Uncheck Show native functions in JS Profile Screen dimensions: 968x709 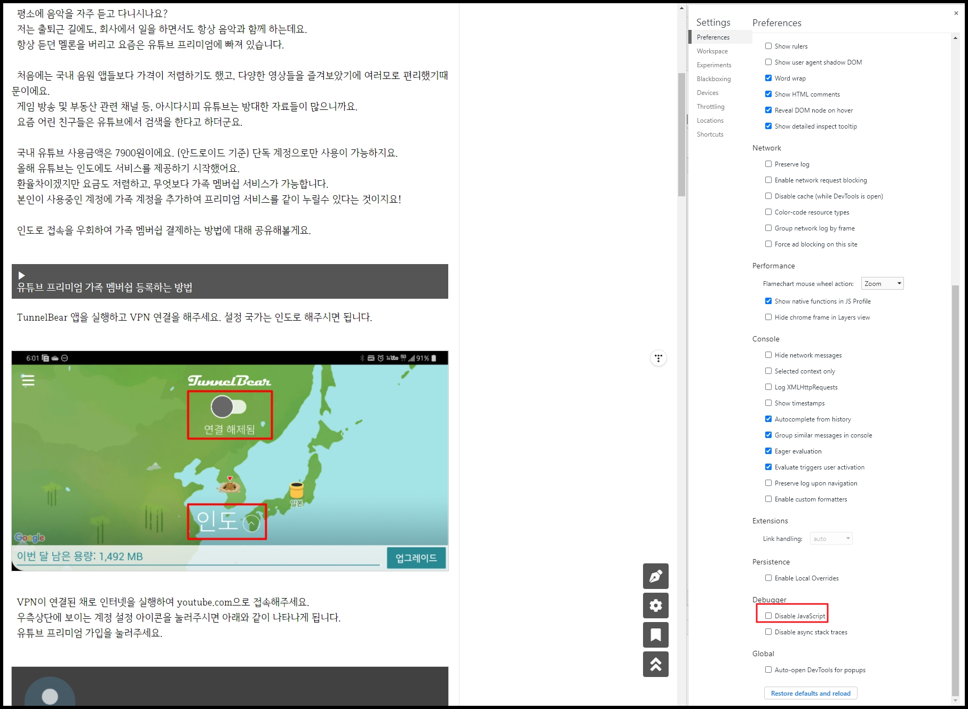click(x=768, y=301)
